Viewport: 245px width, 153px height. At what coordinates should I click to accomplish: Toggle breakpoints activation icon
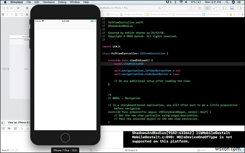tap(9, 129)
